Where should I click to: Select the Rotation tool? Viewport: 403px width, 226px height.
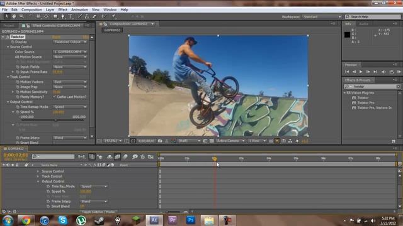click(x=30, y=16)
